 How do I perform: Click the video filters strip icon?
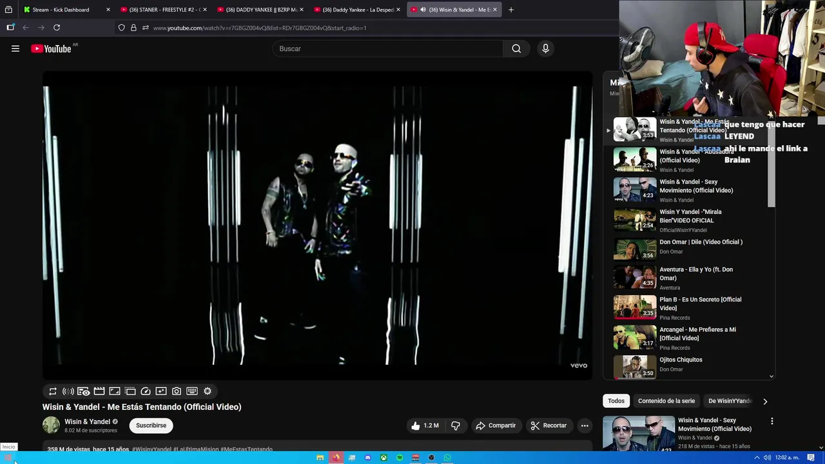(130, 391)
